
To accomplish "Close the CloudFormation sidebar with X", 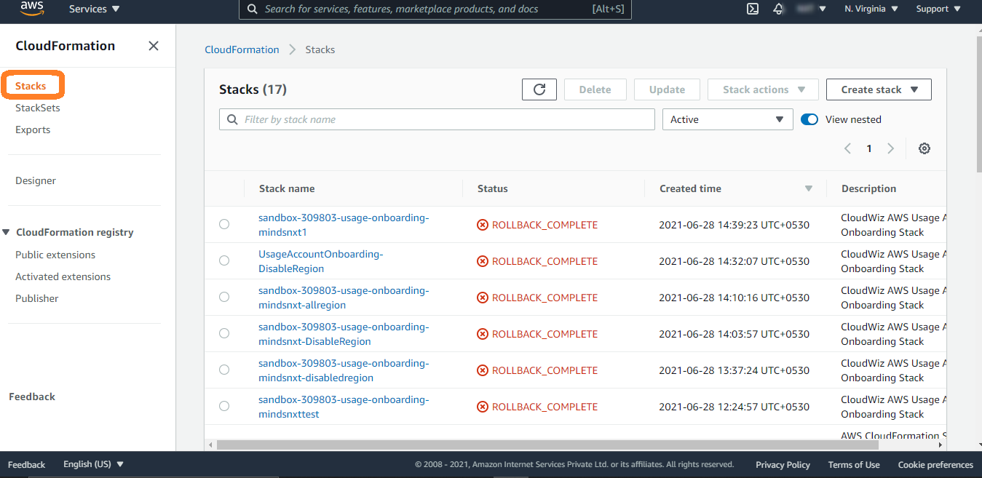I will (154, 46).
